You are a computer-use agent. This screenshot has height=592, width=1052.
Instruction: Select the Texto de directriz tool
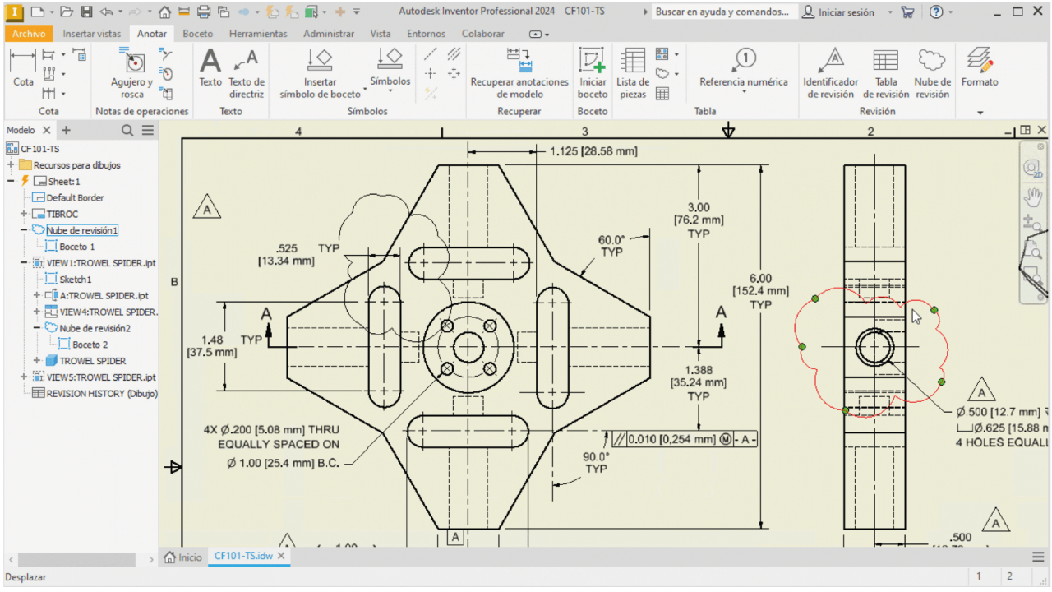click(247, 72)
